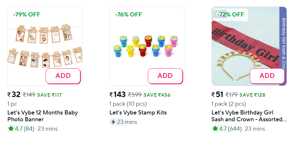
Task: Click the -79% OFF discount badge
Action: pos(26,14)
